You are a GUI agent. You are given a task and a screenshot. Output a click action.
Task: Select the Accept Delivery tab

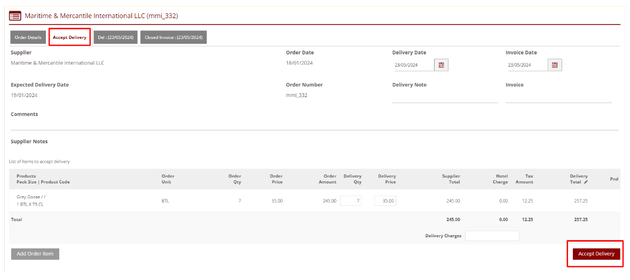[x=69, y=37]
